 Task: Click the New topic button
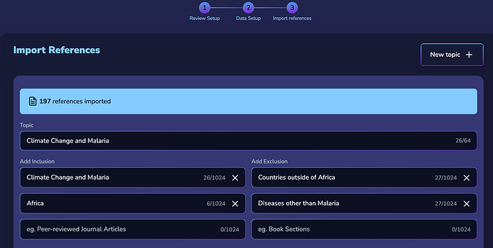coord(452,55)
